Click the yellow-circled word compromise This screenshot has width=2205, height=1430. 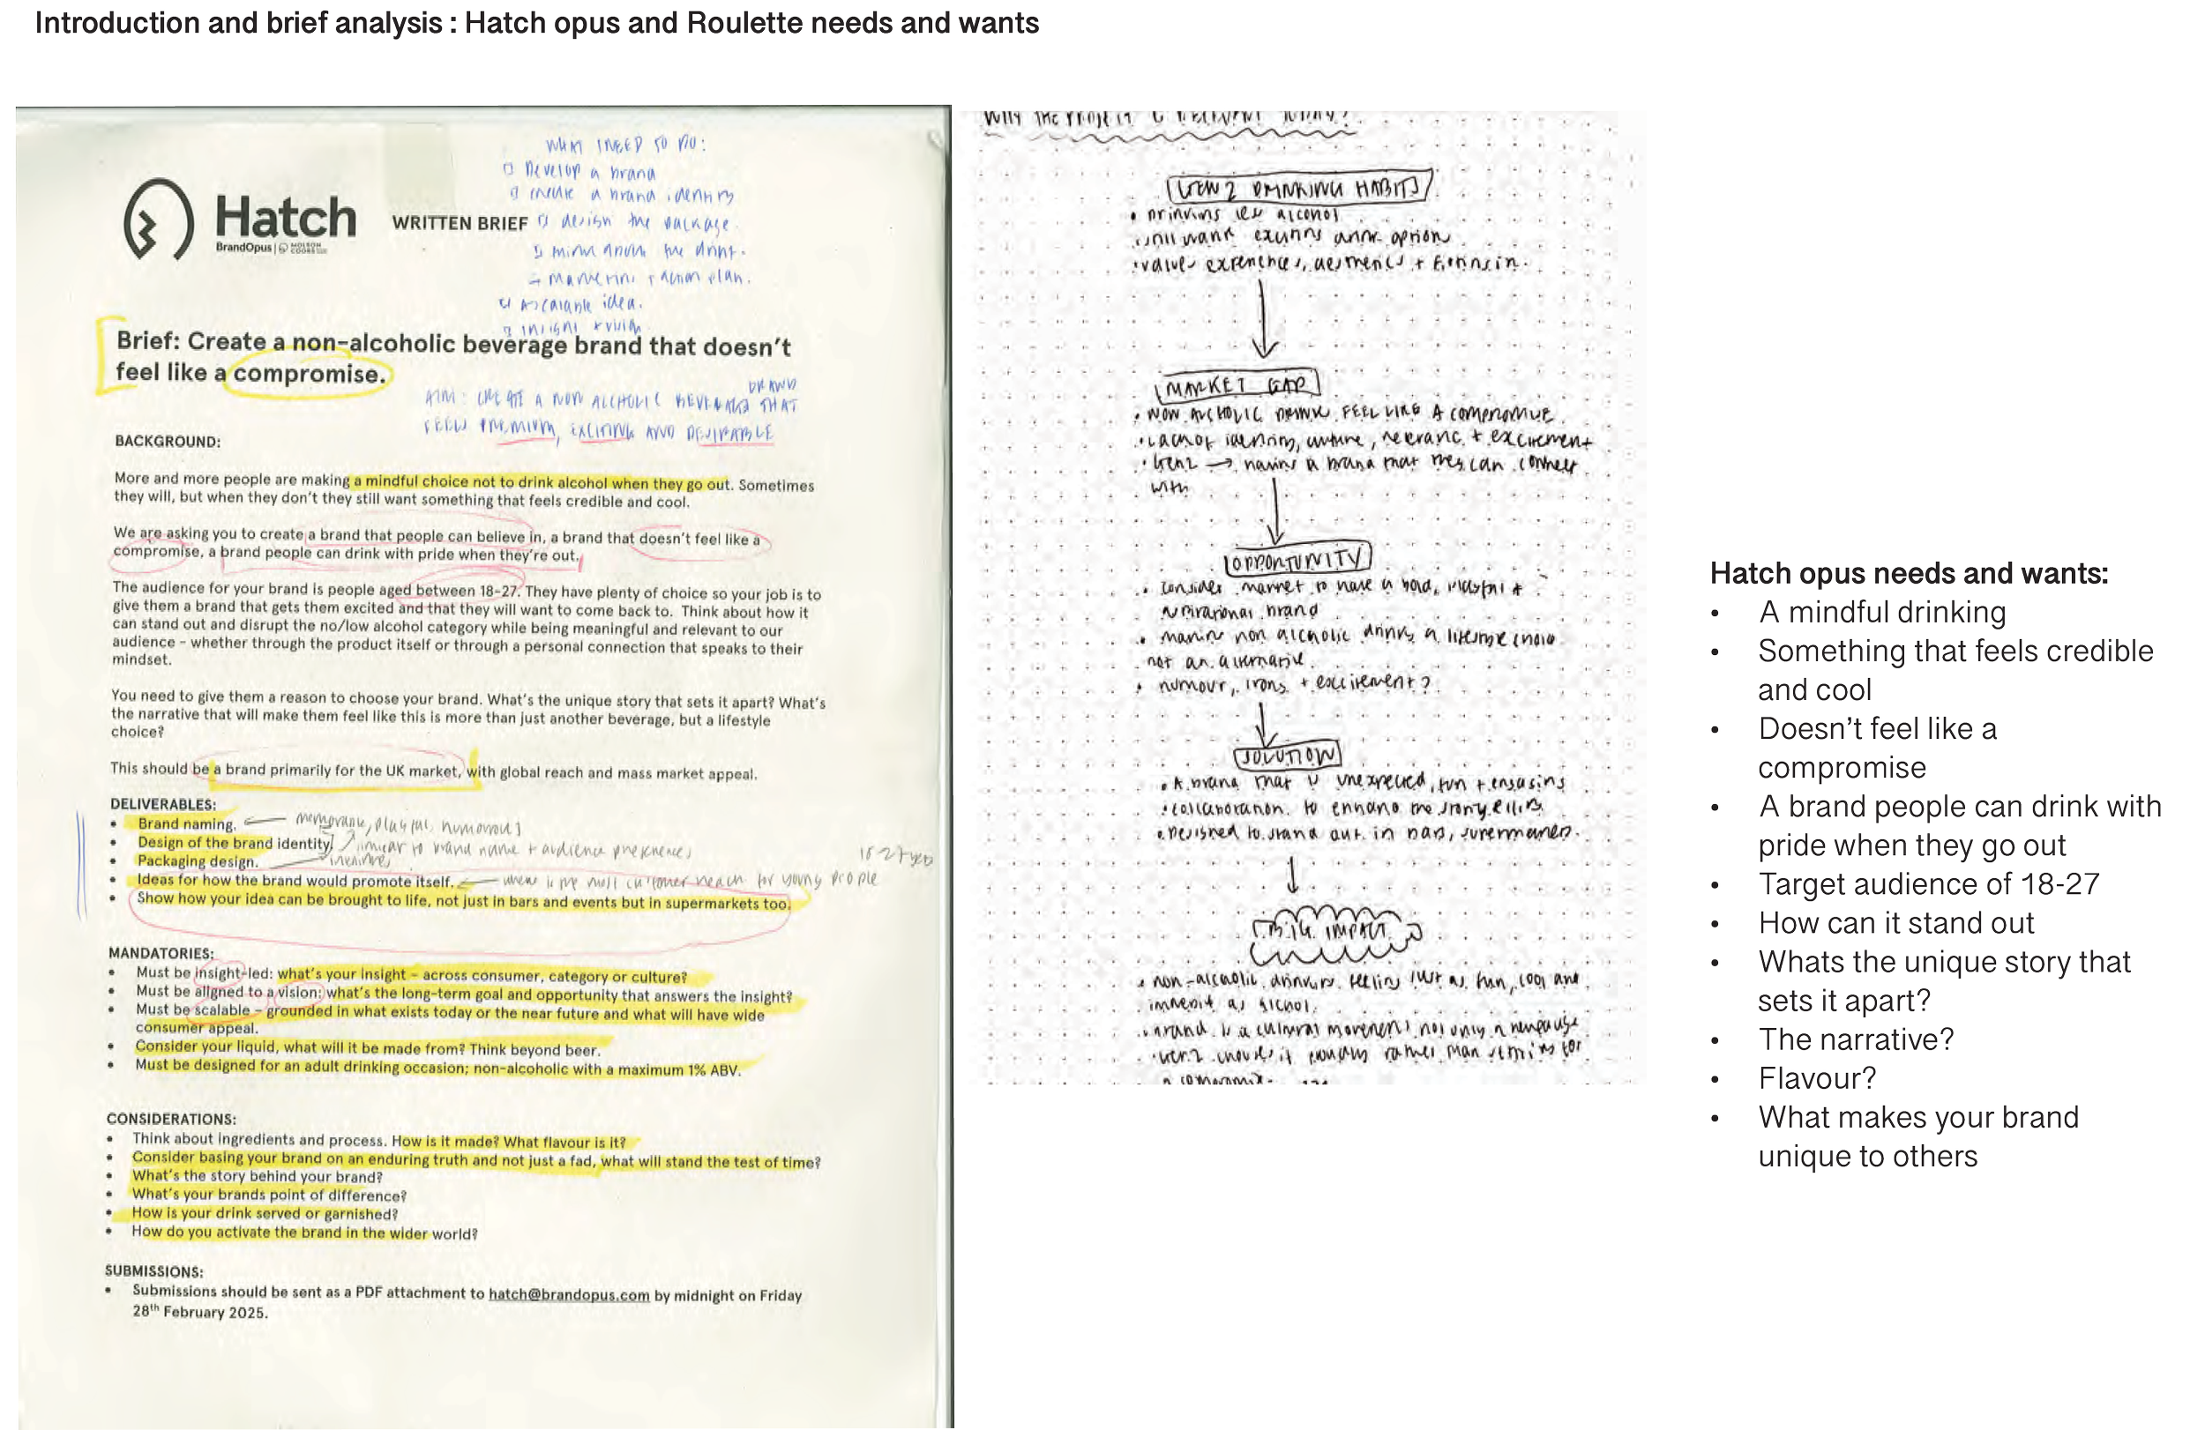(x=308, y=374)
